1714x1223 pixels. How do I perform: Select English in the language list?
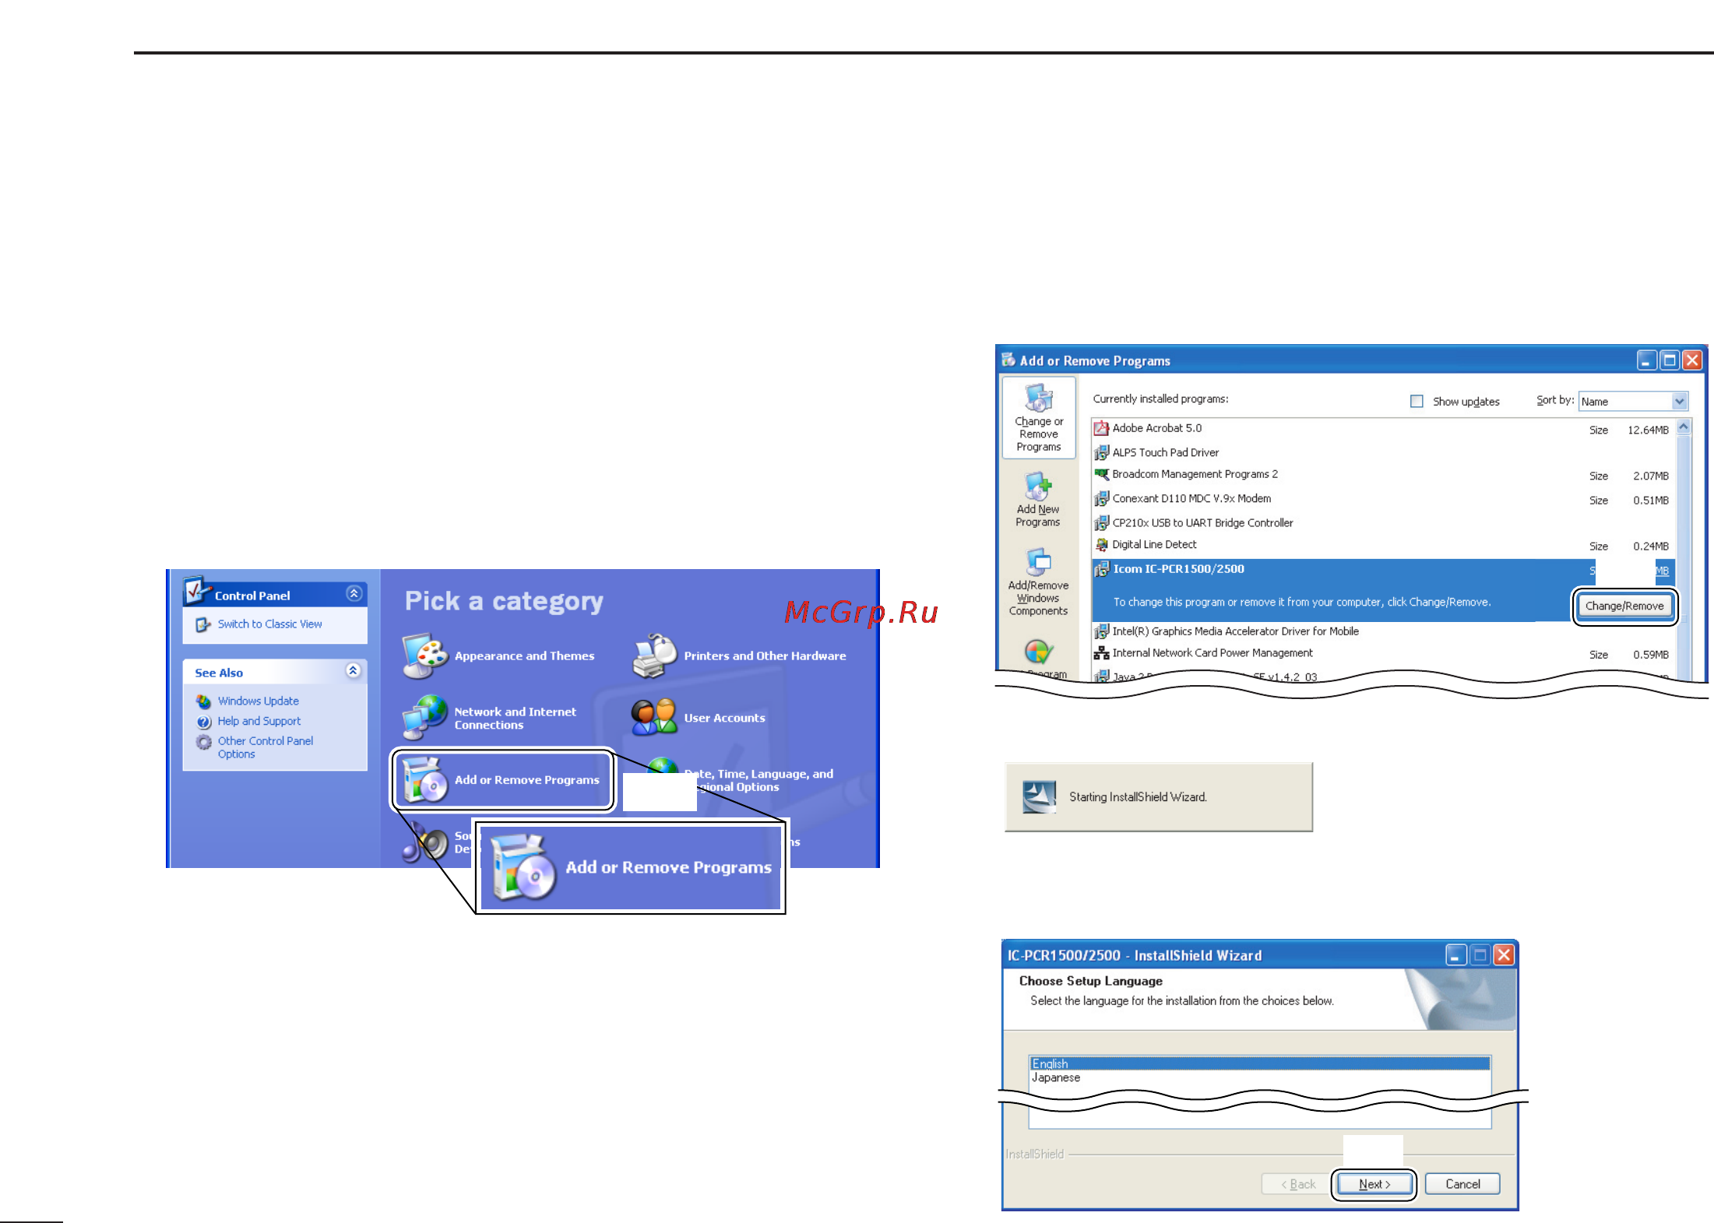pos(1259,1063)
